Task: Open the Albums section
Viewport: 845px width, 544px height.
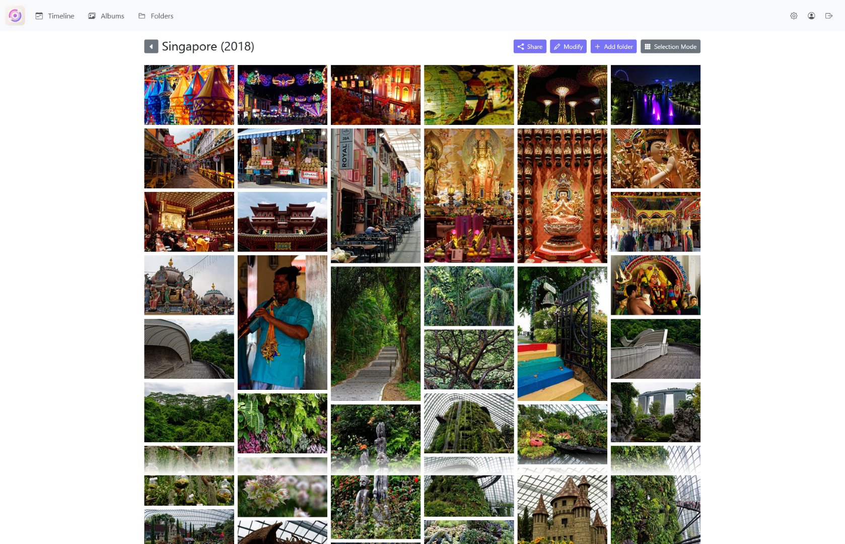Action: coord(112,16)
